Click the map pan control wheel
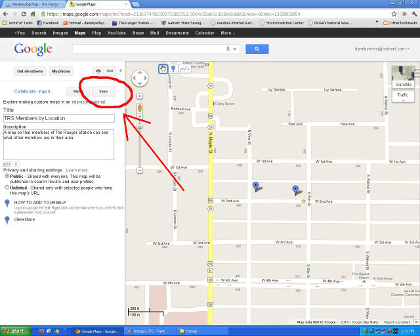 click(x=140, y=78)
